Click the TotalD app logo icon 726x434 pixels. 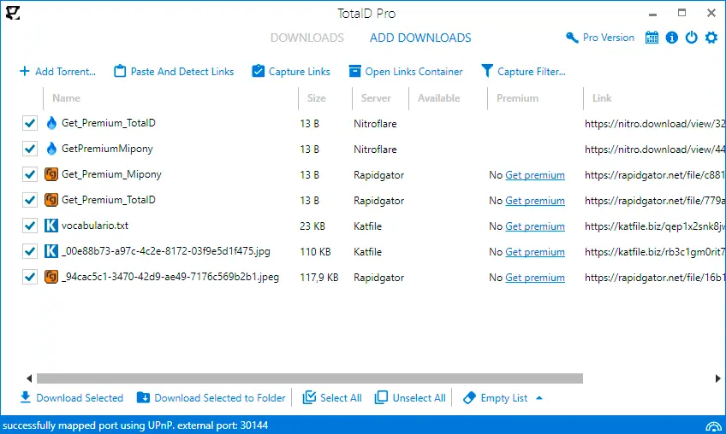point(13,13)
